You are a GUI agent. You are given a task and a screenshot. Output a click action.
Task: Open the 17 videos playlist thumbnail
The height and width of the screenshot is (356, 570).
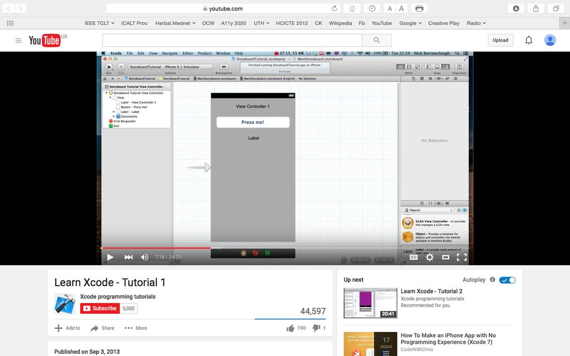coord(370,344)
